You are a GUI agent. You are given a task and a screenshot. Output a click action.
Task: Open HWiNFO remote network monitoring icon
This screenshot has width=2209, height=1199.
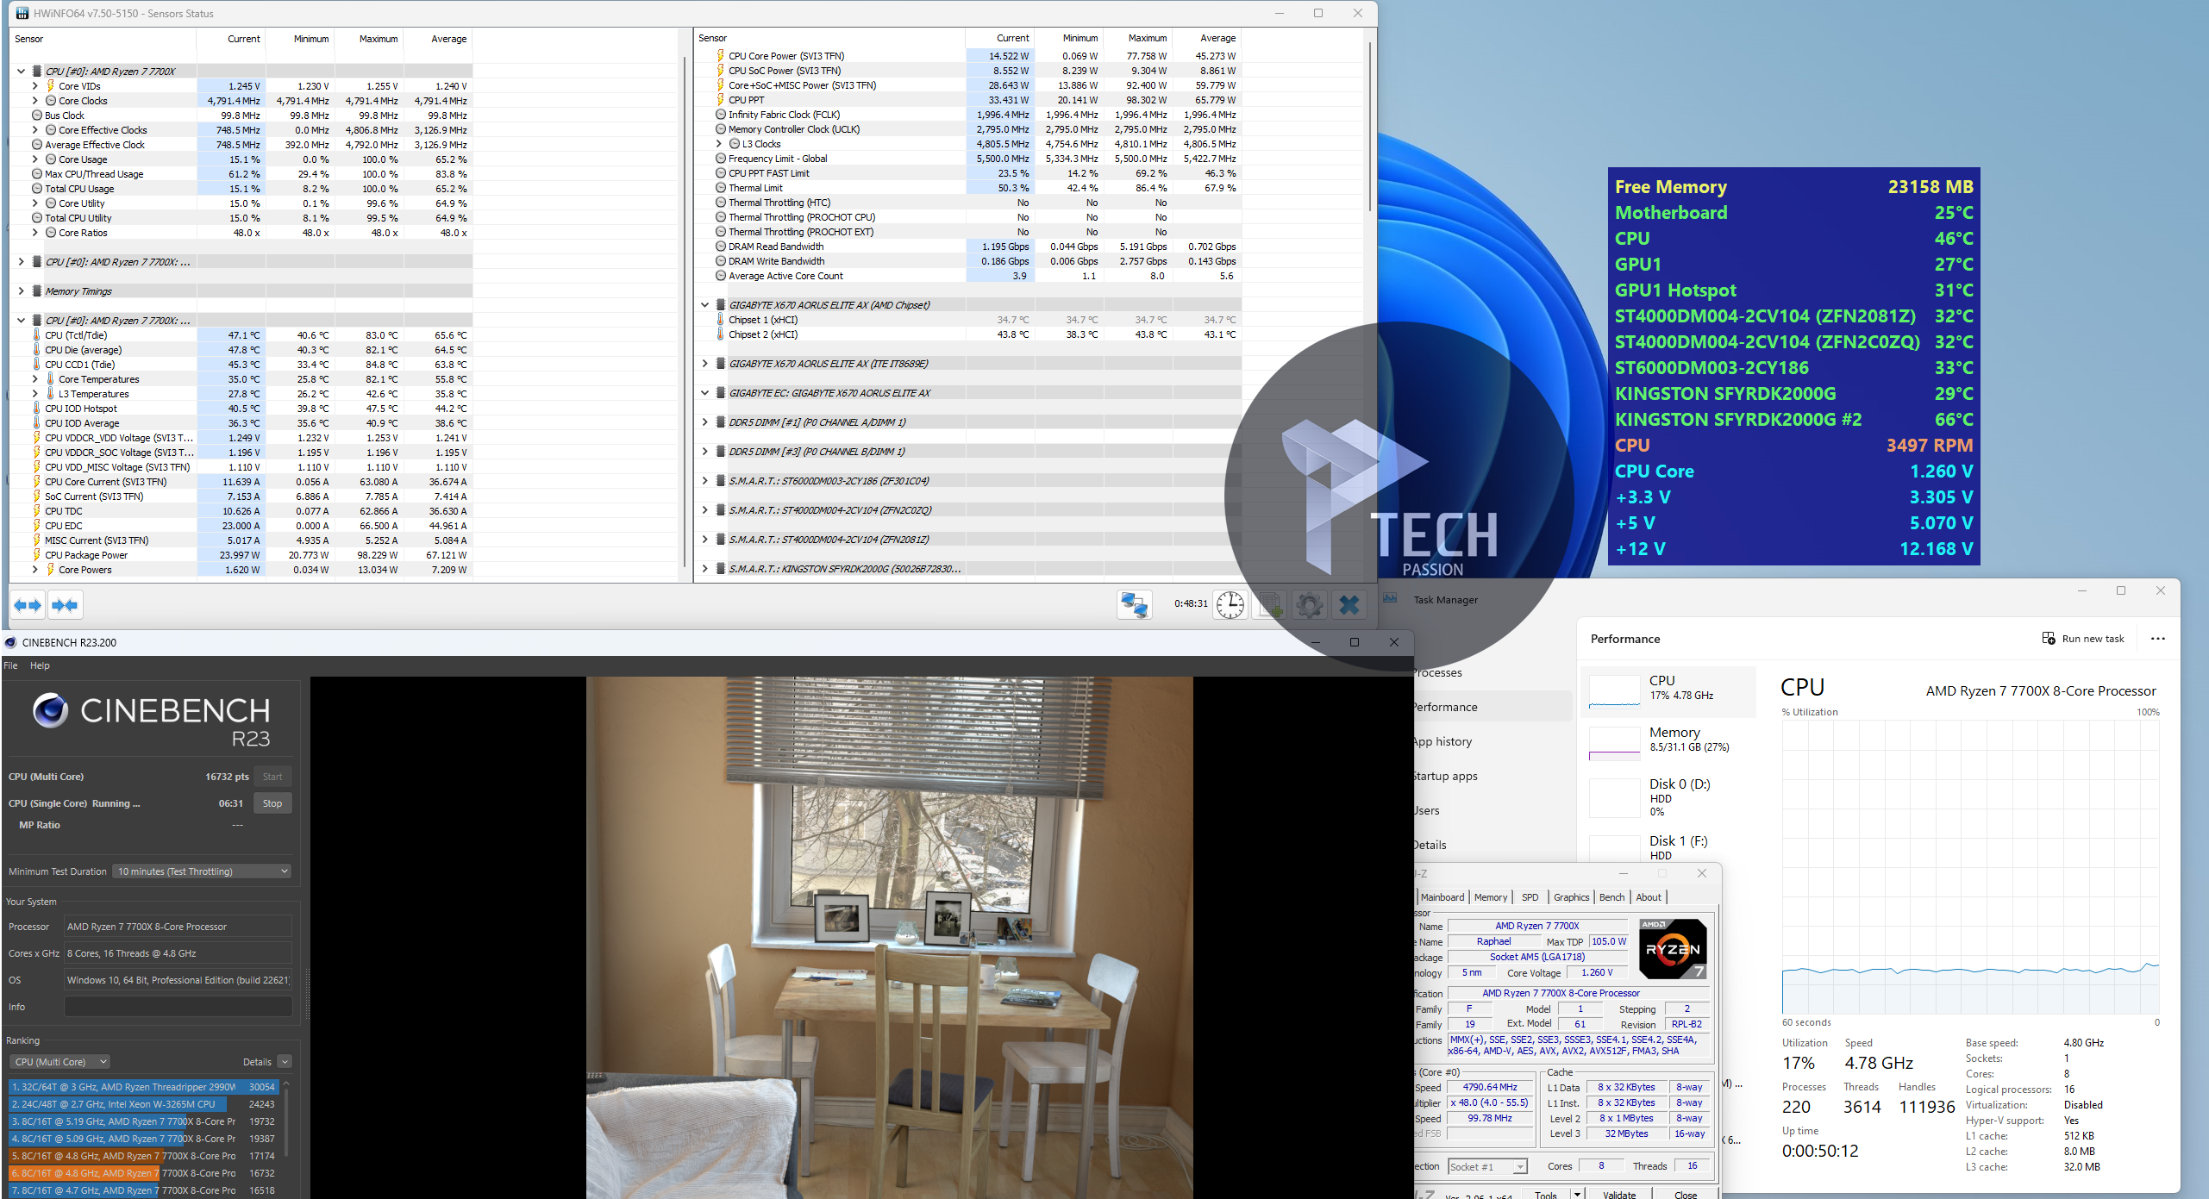[1134, 605]
